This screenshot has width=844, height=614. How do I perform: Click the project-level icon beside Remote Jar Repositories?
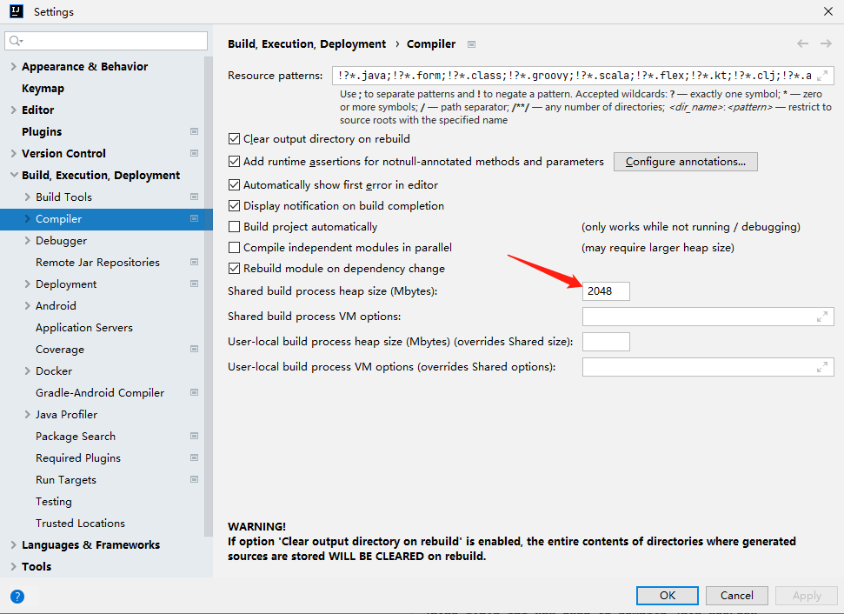coord(195,263)
